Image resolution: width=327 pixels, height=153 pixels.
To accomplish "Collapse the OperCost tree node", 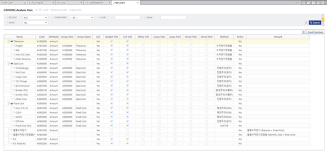I will (x=9, y=63).
